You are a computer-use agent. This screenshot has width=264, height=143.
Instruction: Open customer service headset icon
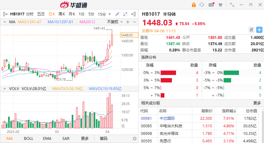(x=202, y=5)
